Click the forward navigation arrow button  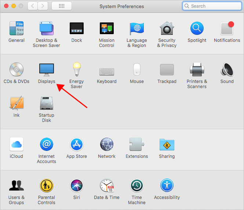[x=43, y=6]
